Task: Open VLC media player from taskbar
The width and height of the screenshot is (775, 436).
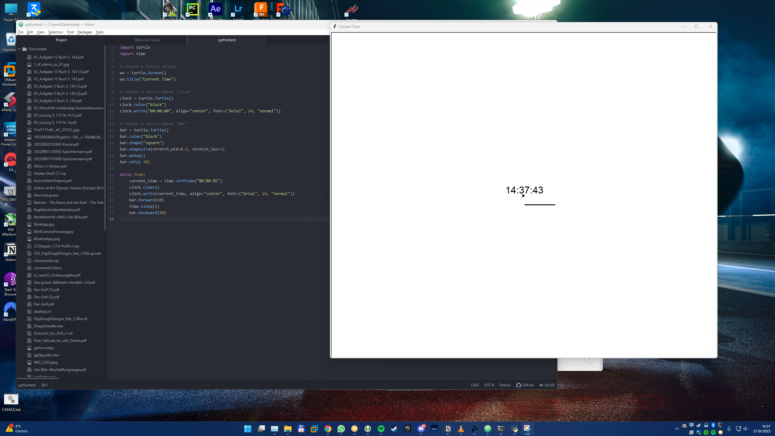Action: pyautogui.click(x=461, y=429)
